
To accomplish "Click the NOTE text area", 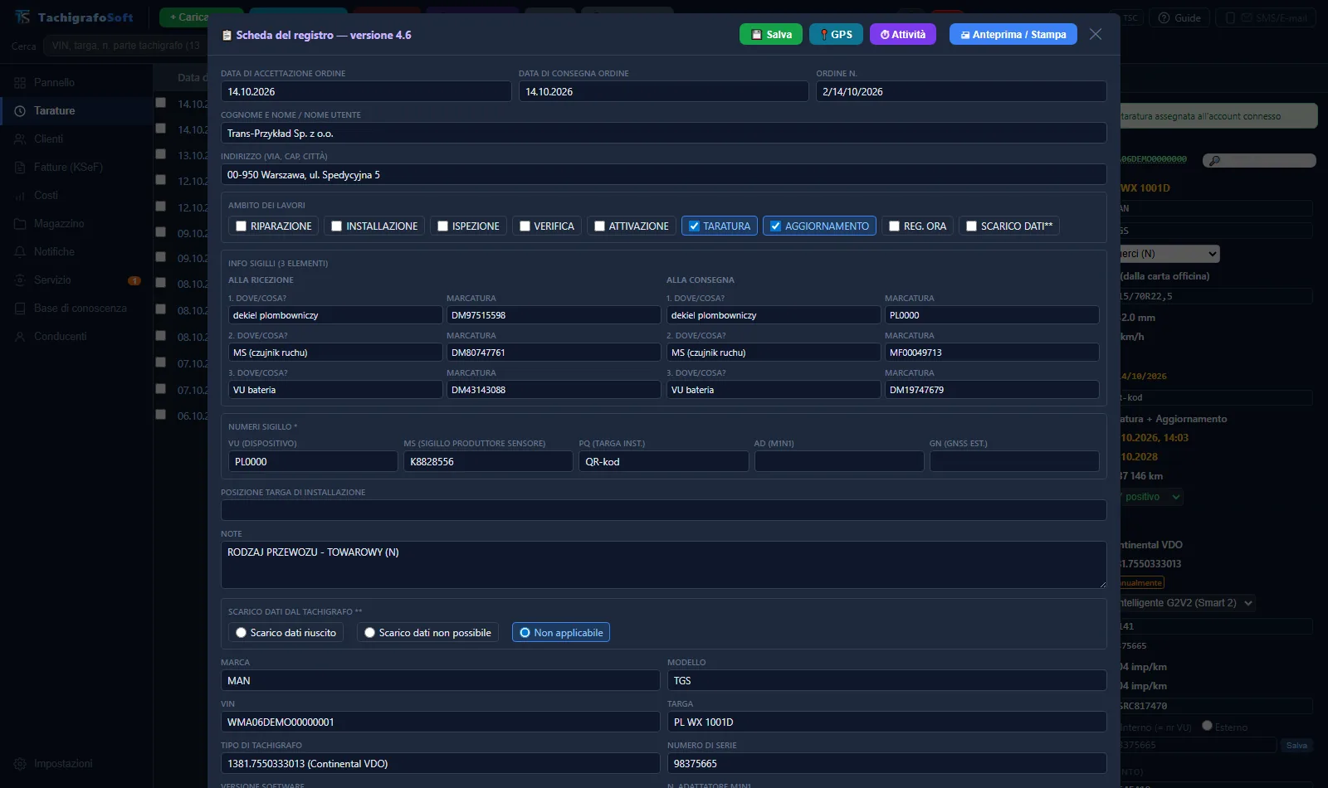I will pyautogui.click(x=663, y=565).
